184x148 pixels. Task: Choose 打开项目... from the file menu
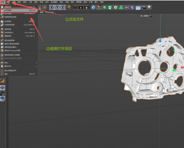pyautogui.click(x=19, y=10)
